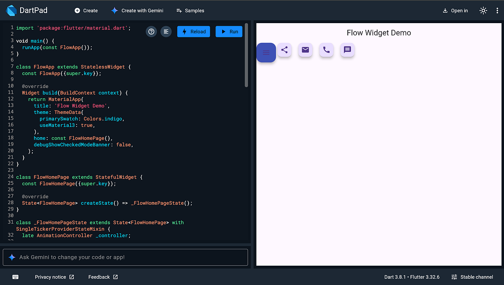This screenshot has width=504, height=285.
Task: Click the chat message icon in preview
Action: [x=347, y=50]
